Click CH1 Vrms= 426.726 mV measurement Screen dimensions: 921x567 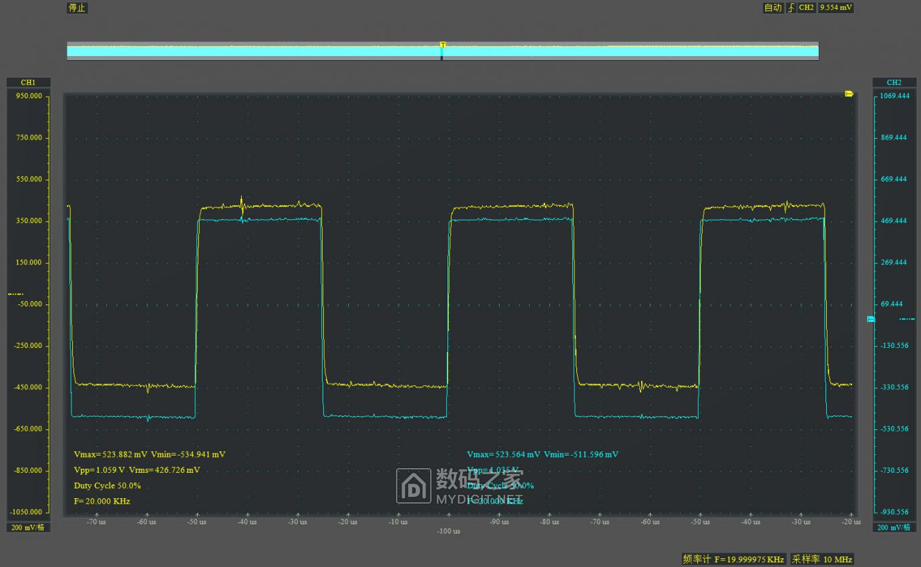[164, 469]
